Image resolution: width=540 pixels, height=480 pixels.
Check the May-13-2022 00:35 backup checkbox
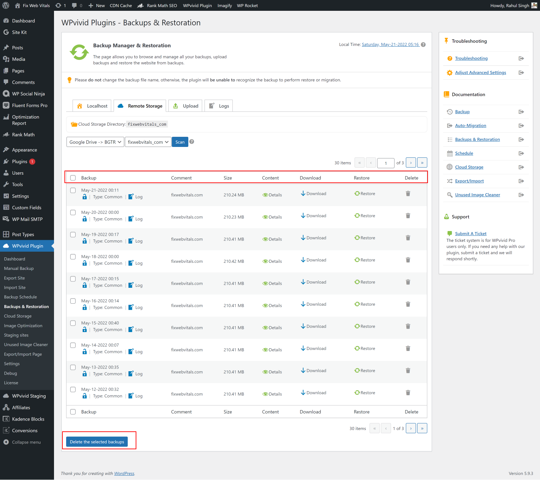coord(73,367)
